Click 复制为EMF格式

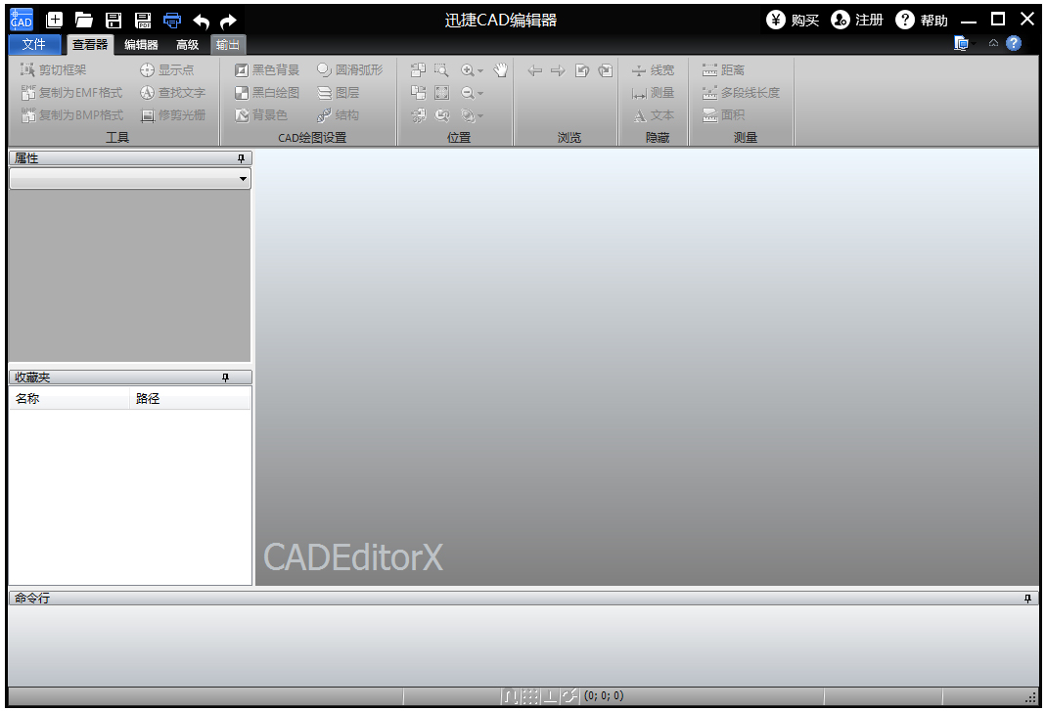click(71, 93)
